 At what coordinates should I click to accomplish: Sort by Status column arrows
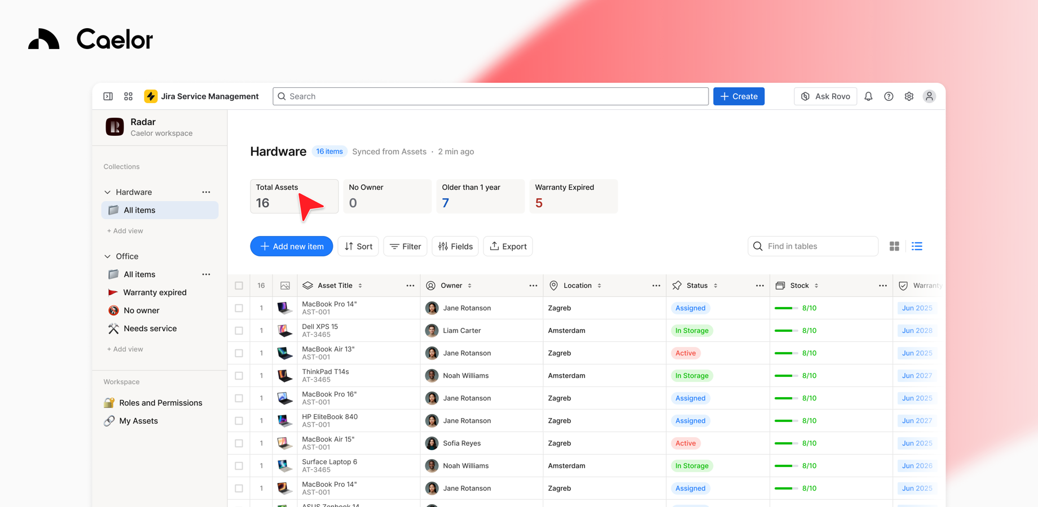coord(715,286)
